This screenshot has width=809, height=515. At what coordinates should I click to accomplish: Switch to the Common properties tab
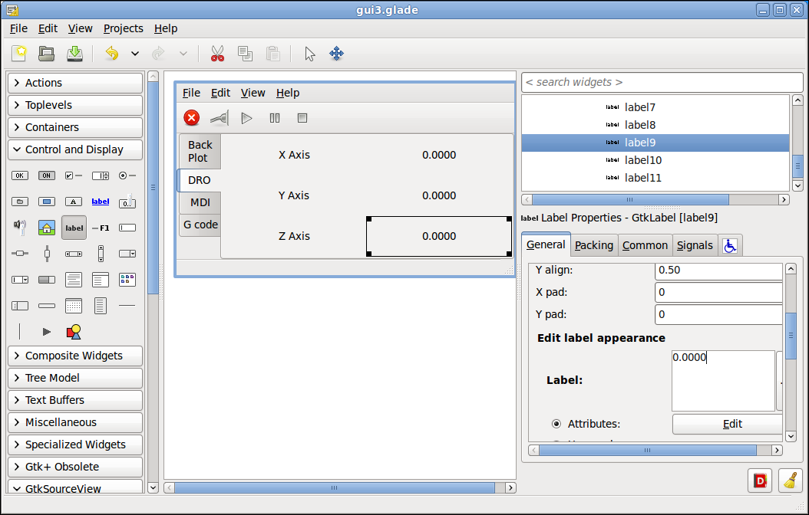point(645,245)
